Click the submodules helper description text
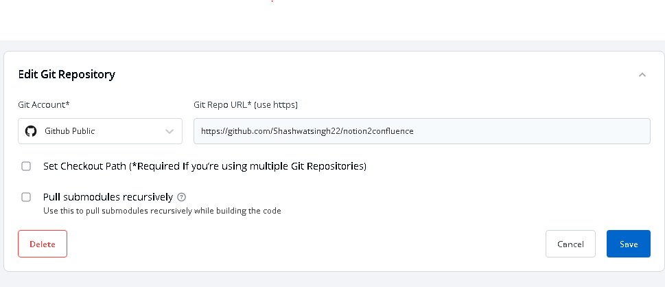The height and width of the screenshot is (287, 665). 162,211
